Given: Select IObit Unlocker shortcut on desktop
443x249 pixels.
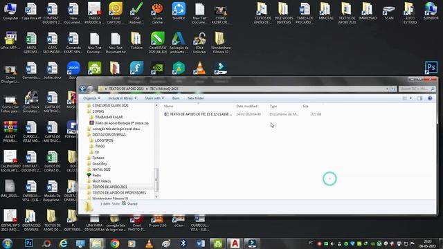Looking at the screenshot, I should click(x=200, y=42).
